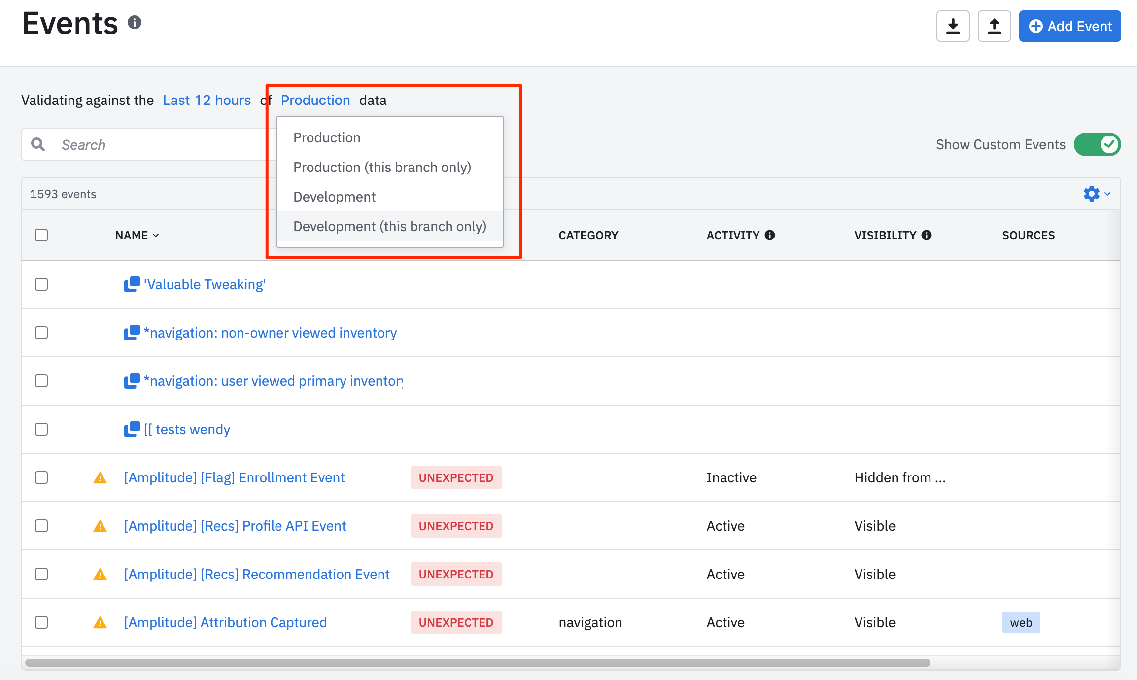Collapse the Production data source dropdown
This screenshot has width=1137, height=680.
click(x=315, y=100)
